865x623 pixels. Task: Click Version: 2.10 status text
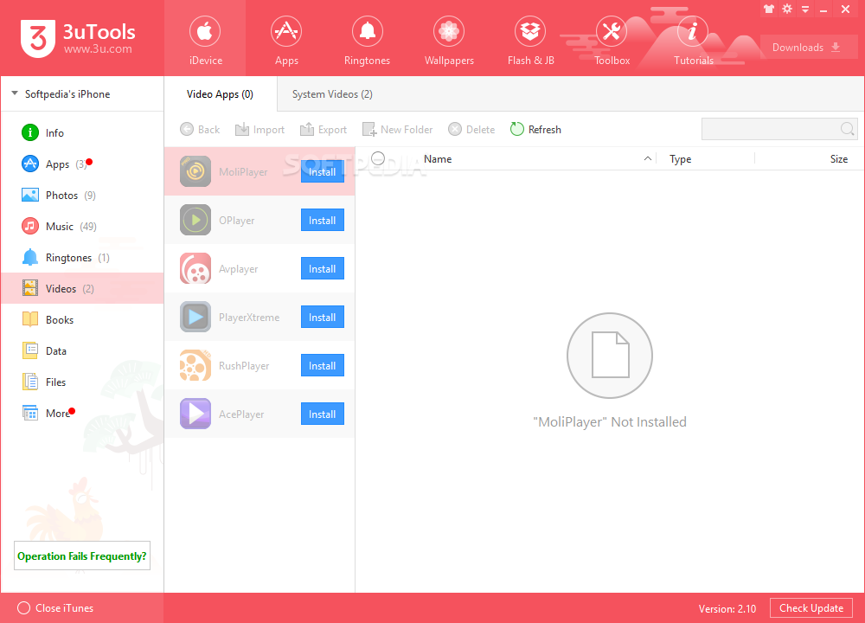pyautogui.click(x=727, y=608)
